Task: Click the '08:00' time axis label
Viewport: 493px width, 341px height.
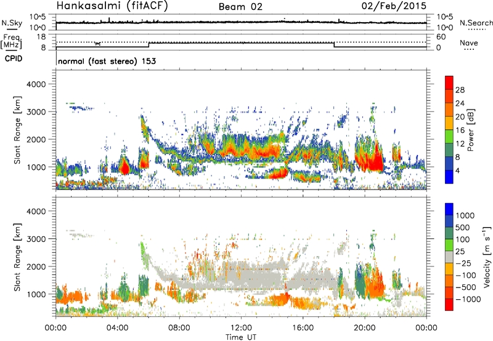Action: pyautogui.click(x=179, y=328)
